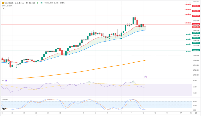Click the purple icon next to RSI label

point(6,81)
